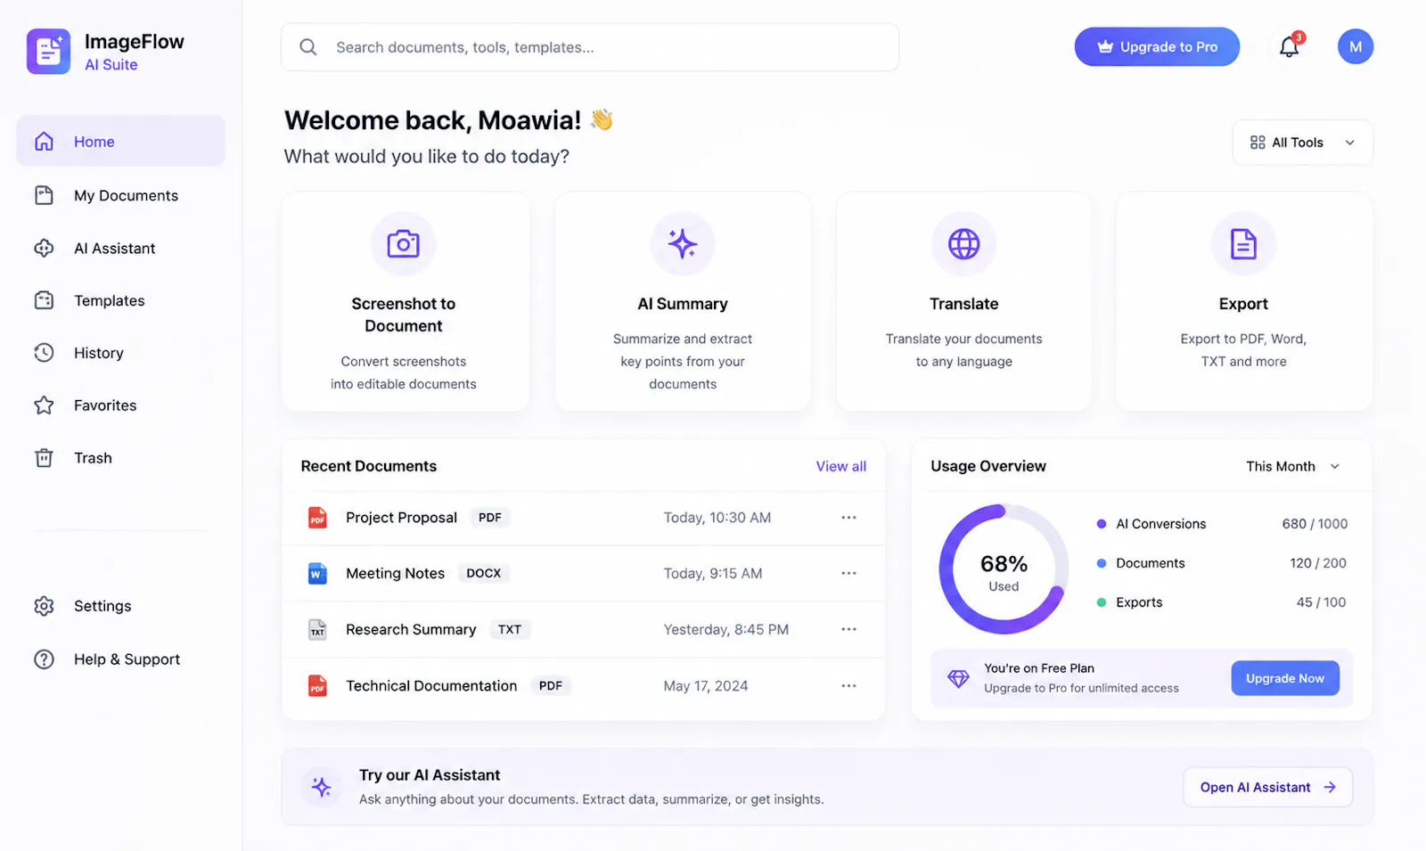Open Settings in the sidebar
The width and height of the screenshot is (1426, 851).
(120, 606)
